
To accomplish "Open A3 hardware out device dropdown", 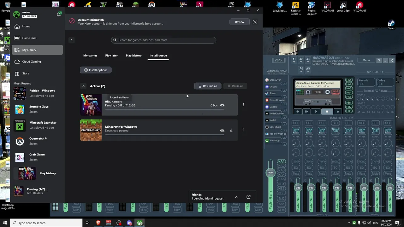I will [308, 60].
